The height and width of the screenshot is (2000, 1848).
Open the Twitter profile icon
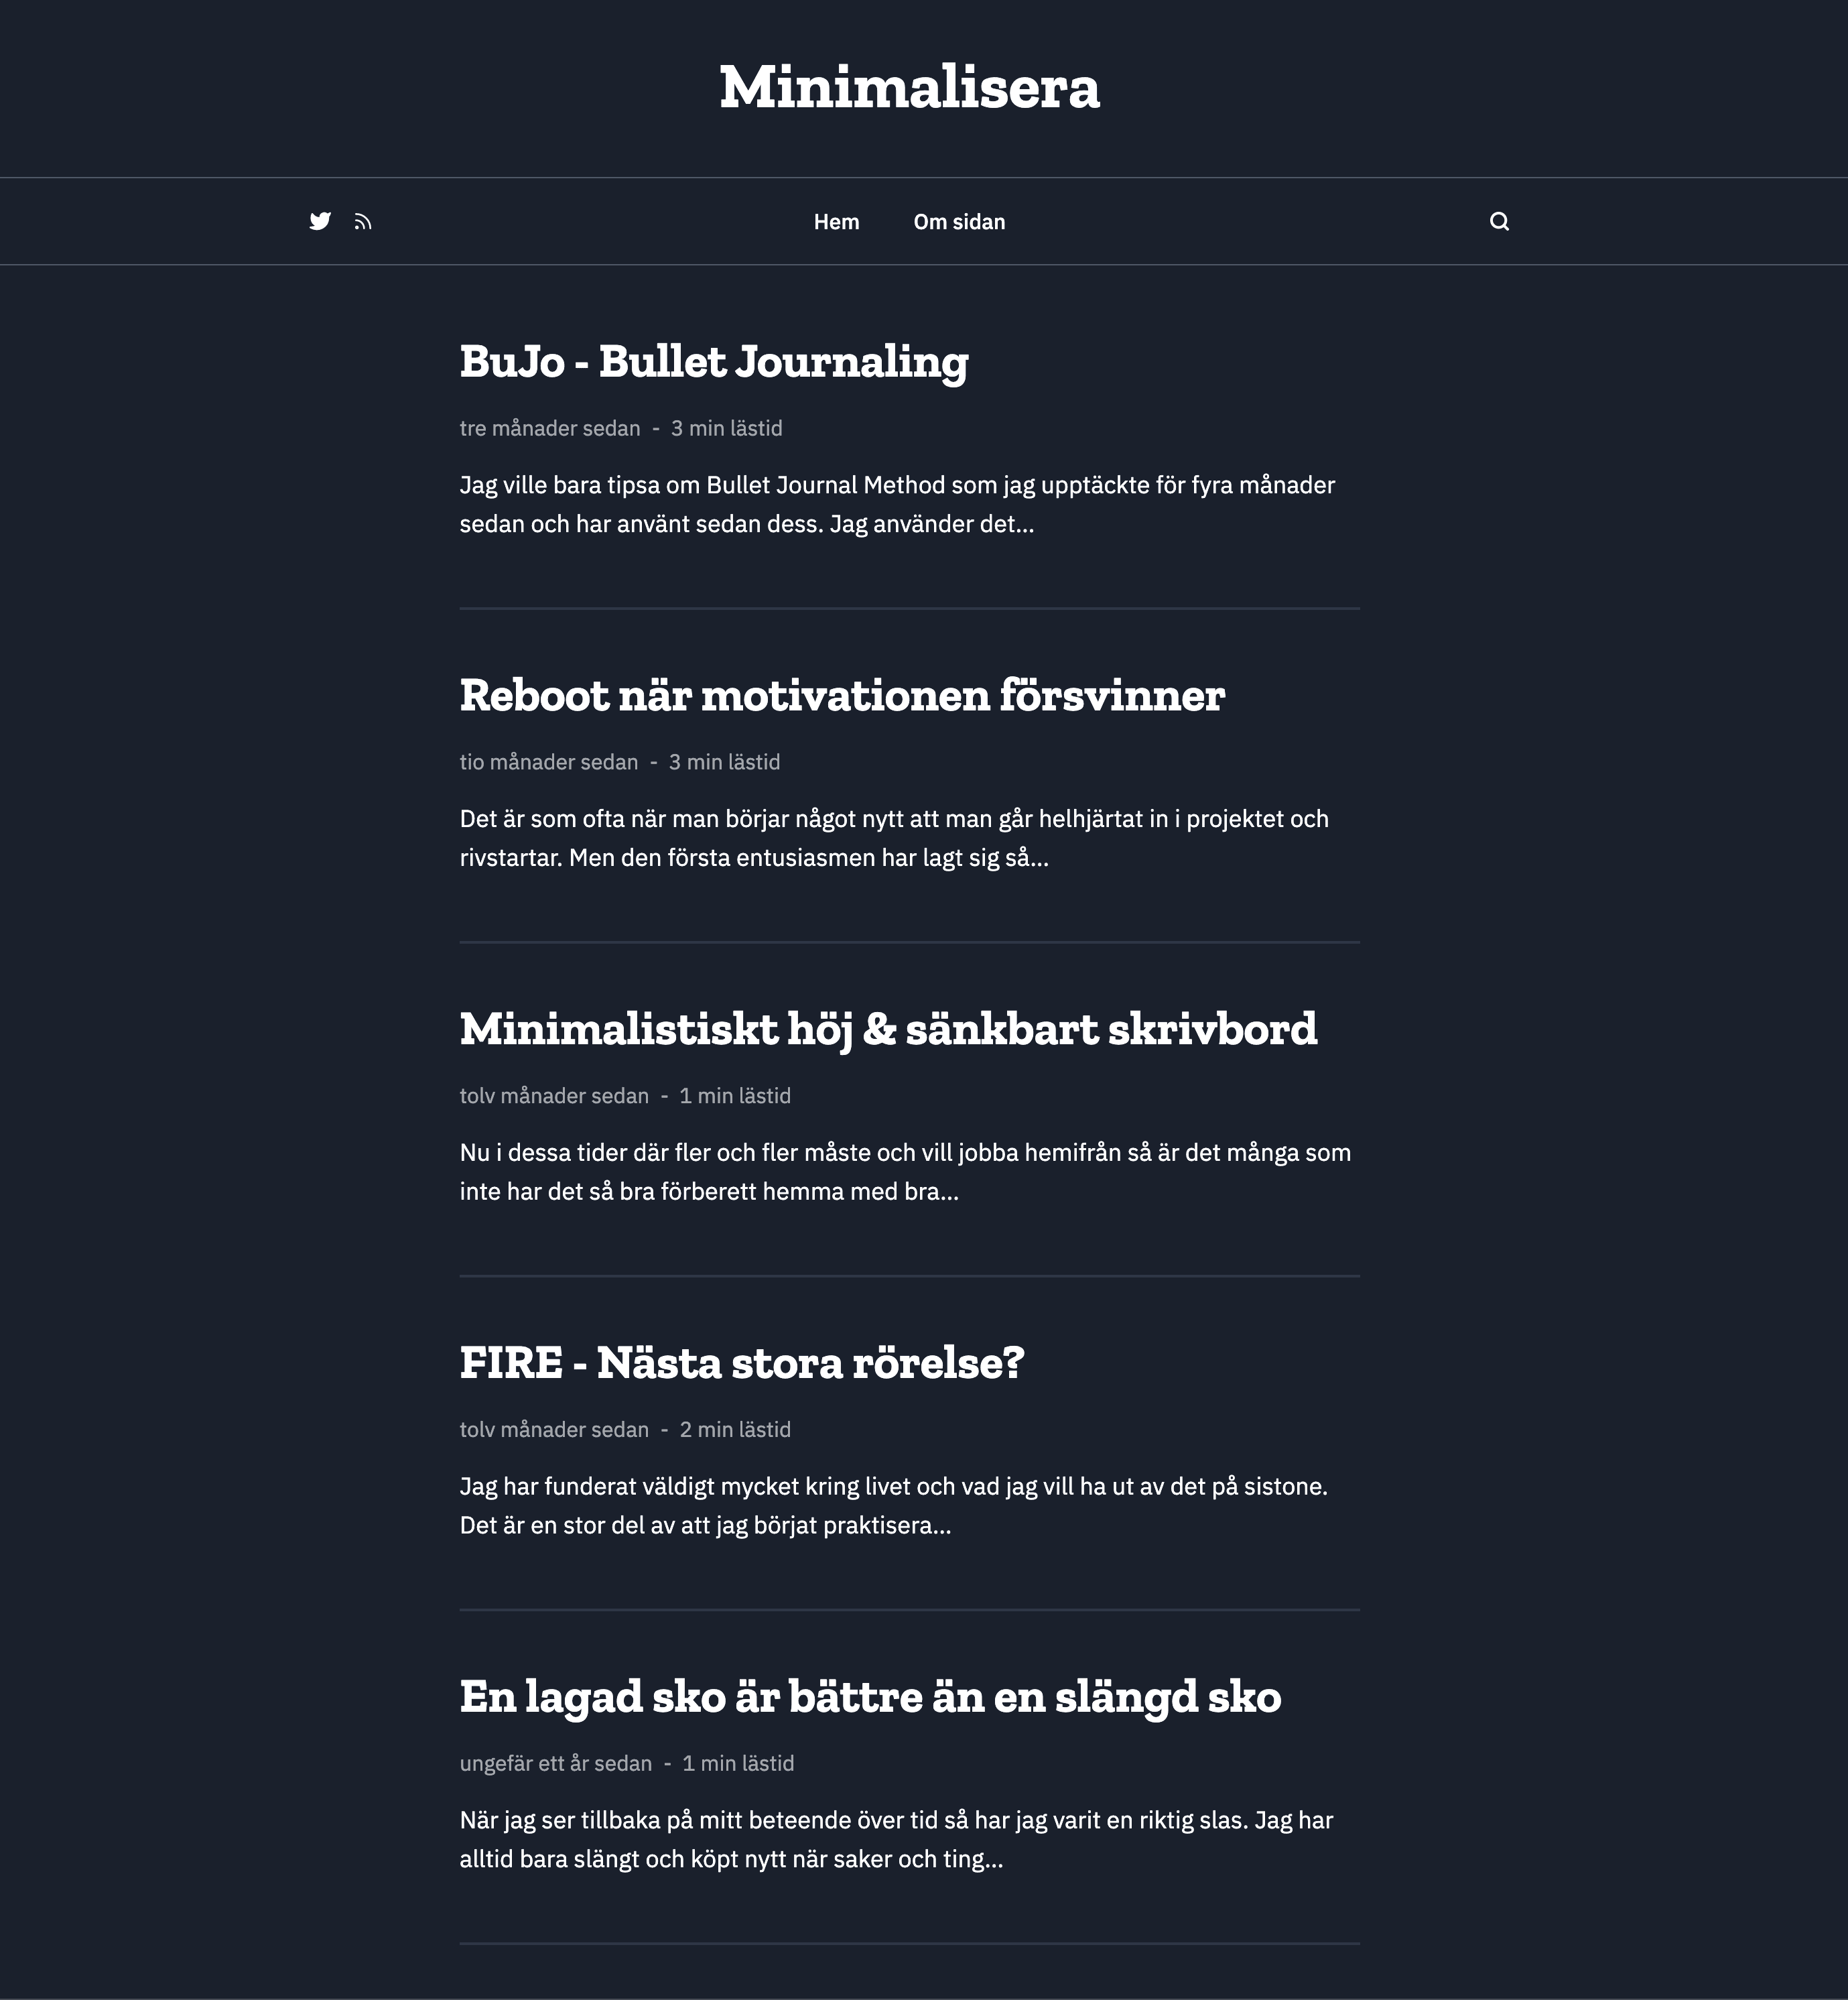[320, 221]
